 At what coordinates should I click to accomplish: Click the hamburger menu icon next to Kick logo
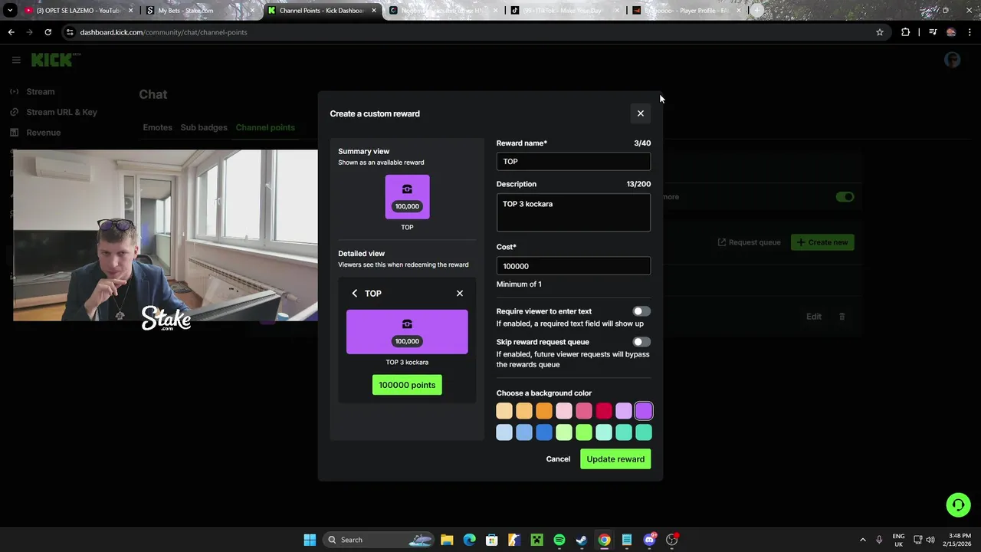coord(16,60)
